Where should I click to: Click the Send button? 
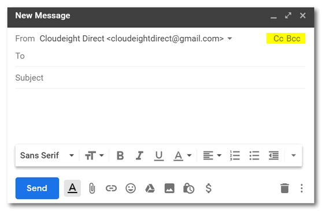[x=37, y=188]
